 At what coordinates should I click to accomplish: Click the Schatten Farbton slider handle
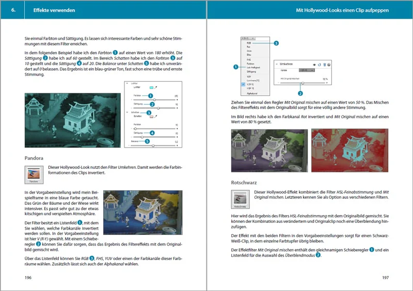tap(135, 129)
